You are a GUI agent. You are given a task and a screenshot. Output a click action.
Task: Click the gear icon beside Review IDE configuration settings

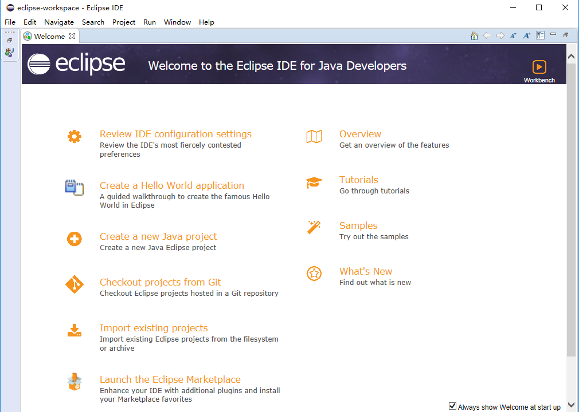click(74, 136)
